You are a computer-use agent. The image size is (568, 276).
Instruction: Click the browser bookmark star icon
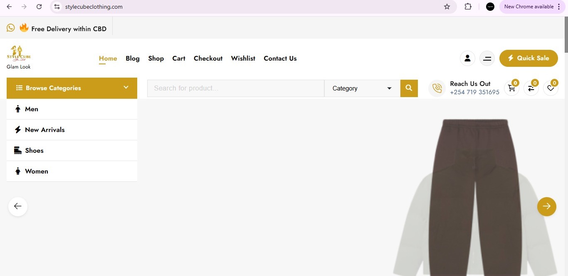pos(447,7)
